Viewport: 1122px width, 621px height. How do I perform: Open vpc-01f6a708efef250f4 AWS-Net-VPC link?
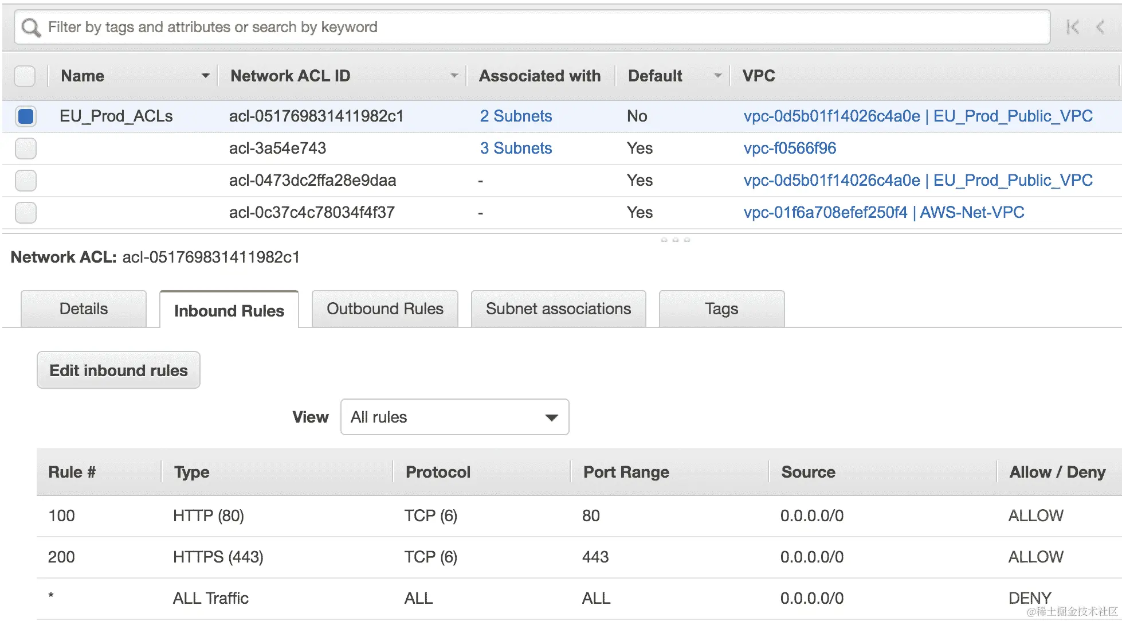click(883, 213)
